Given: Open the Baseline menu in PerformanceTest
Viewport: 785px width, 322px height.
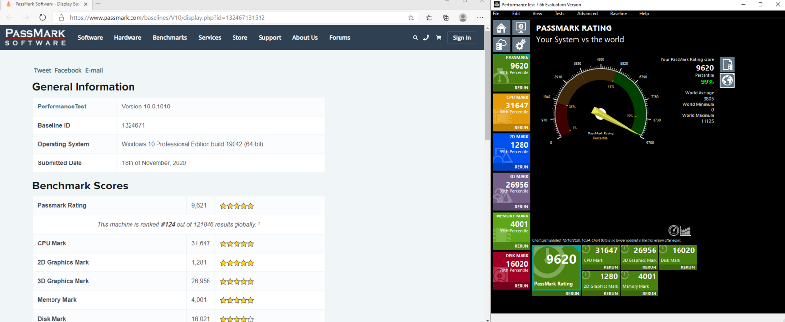Looking at the screenshot, I should click(x=618, y=14).
